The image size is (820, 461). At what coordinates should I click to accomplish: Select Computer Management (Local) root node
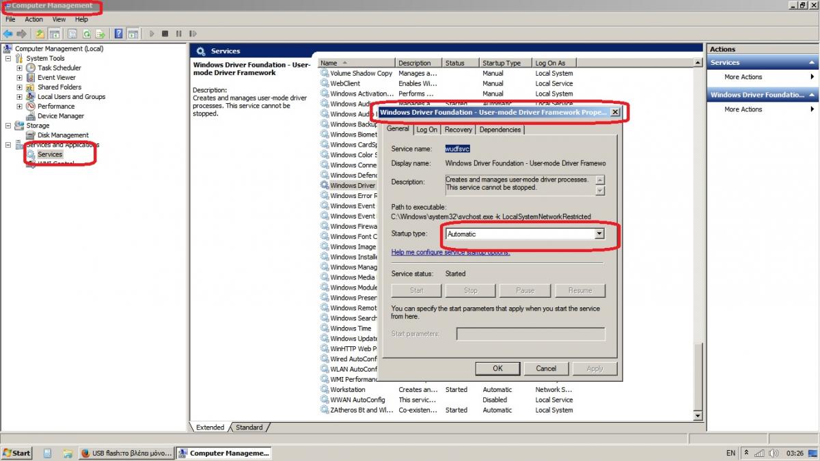pos(59,48)
